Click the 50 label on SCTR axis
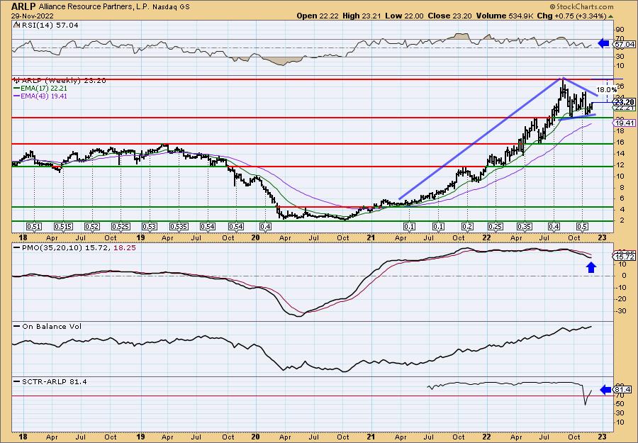Viewport: 638px width, 443px height. [620, 403]
